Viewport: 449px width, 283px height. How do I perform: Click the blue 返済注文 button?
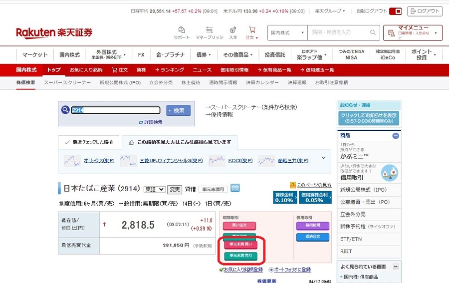pos(313,237)
